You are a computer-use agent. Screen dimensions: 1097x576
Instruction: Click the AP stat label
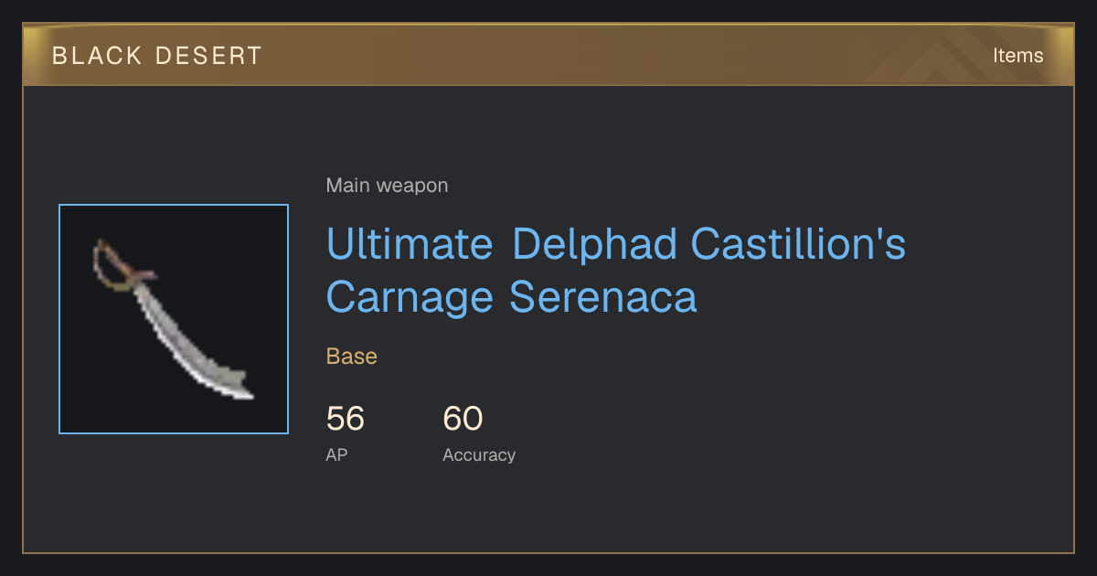(336, 454)
